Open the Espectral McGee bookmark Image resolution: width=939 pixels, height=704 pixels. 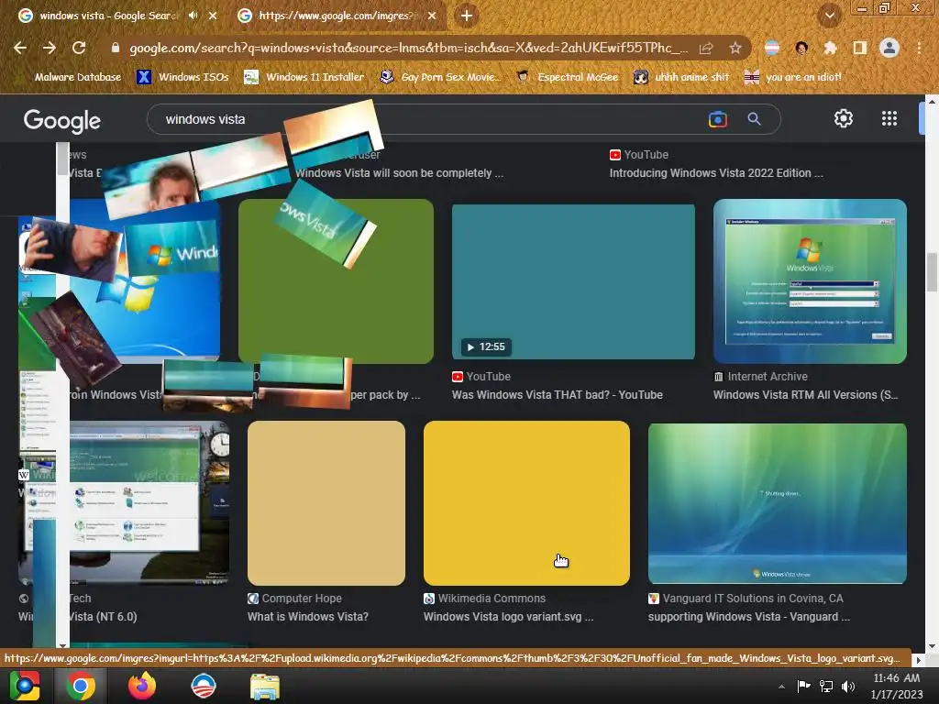[x=567, y=77]
